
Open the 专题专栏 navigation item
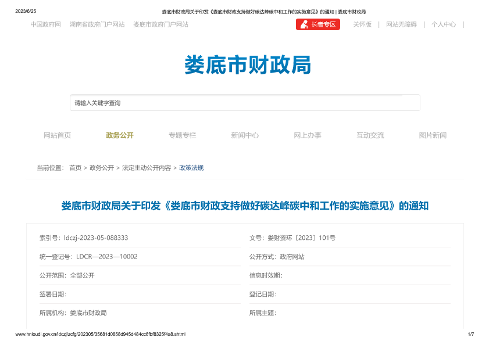[x=183, y=135]
